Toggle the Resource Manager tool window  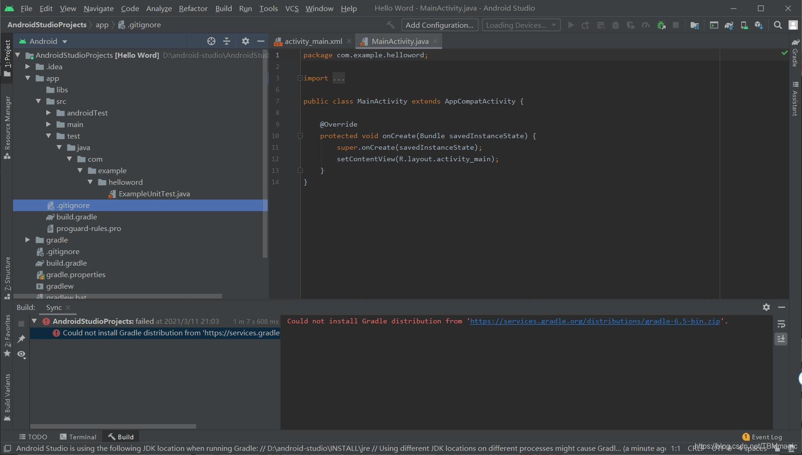pos(7,127)
